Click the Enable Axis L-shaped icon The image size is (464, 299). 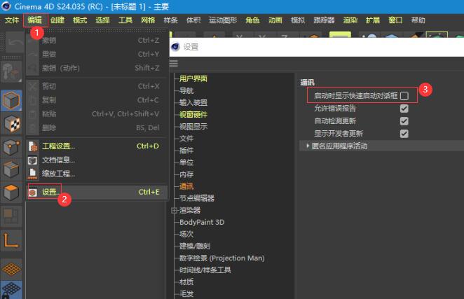(x=11, y=240)
